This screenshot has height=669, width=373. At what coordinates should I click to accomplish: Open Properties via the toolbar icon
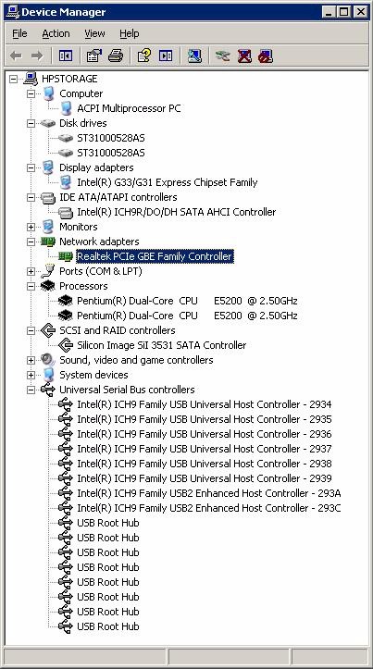point(93,56)
